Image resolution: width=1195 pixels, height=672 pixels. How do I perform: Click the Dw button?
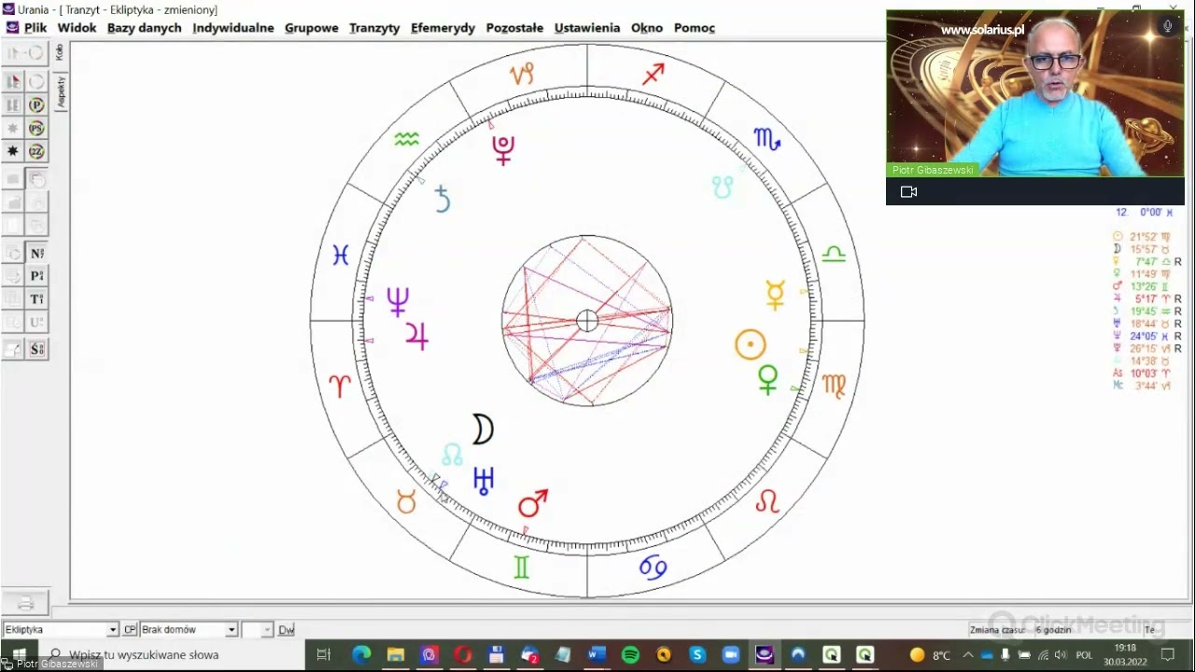coord(287,630)
